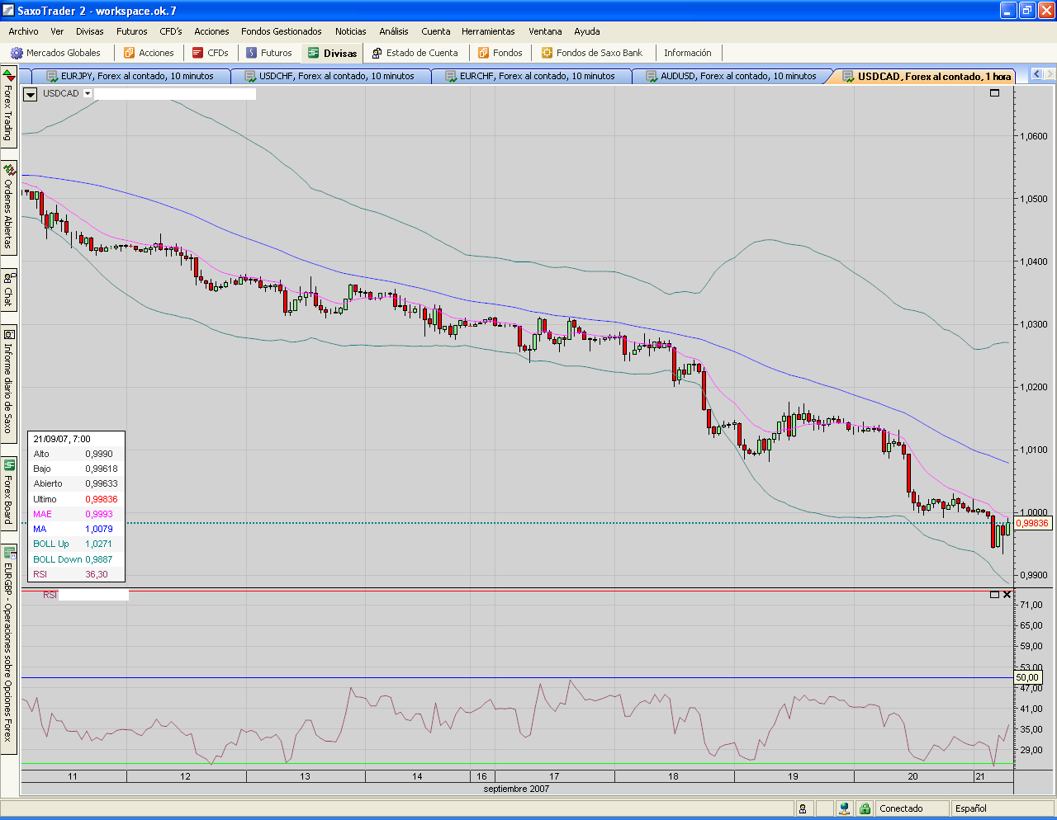Click the Acciones toolbar button
This screenshot has width=1057, height=820.
(149, 53)
